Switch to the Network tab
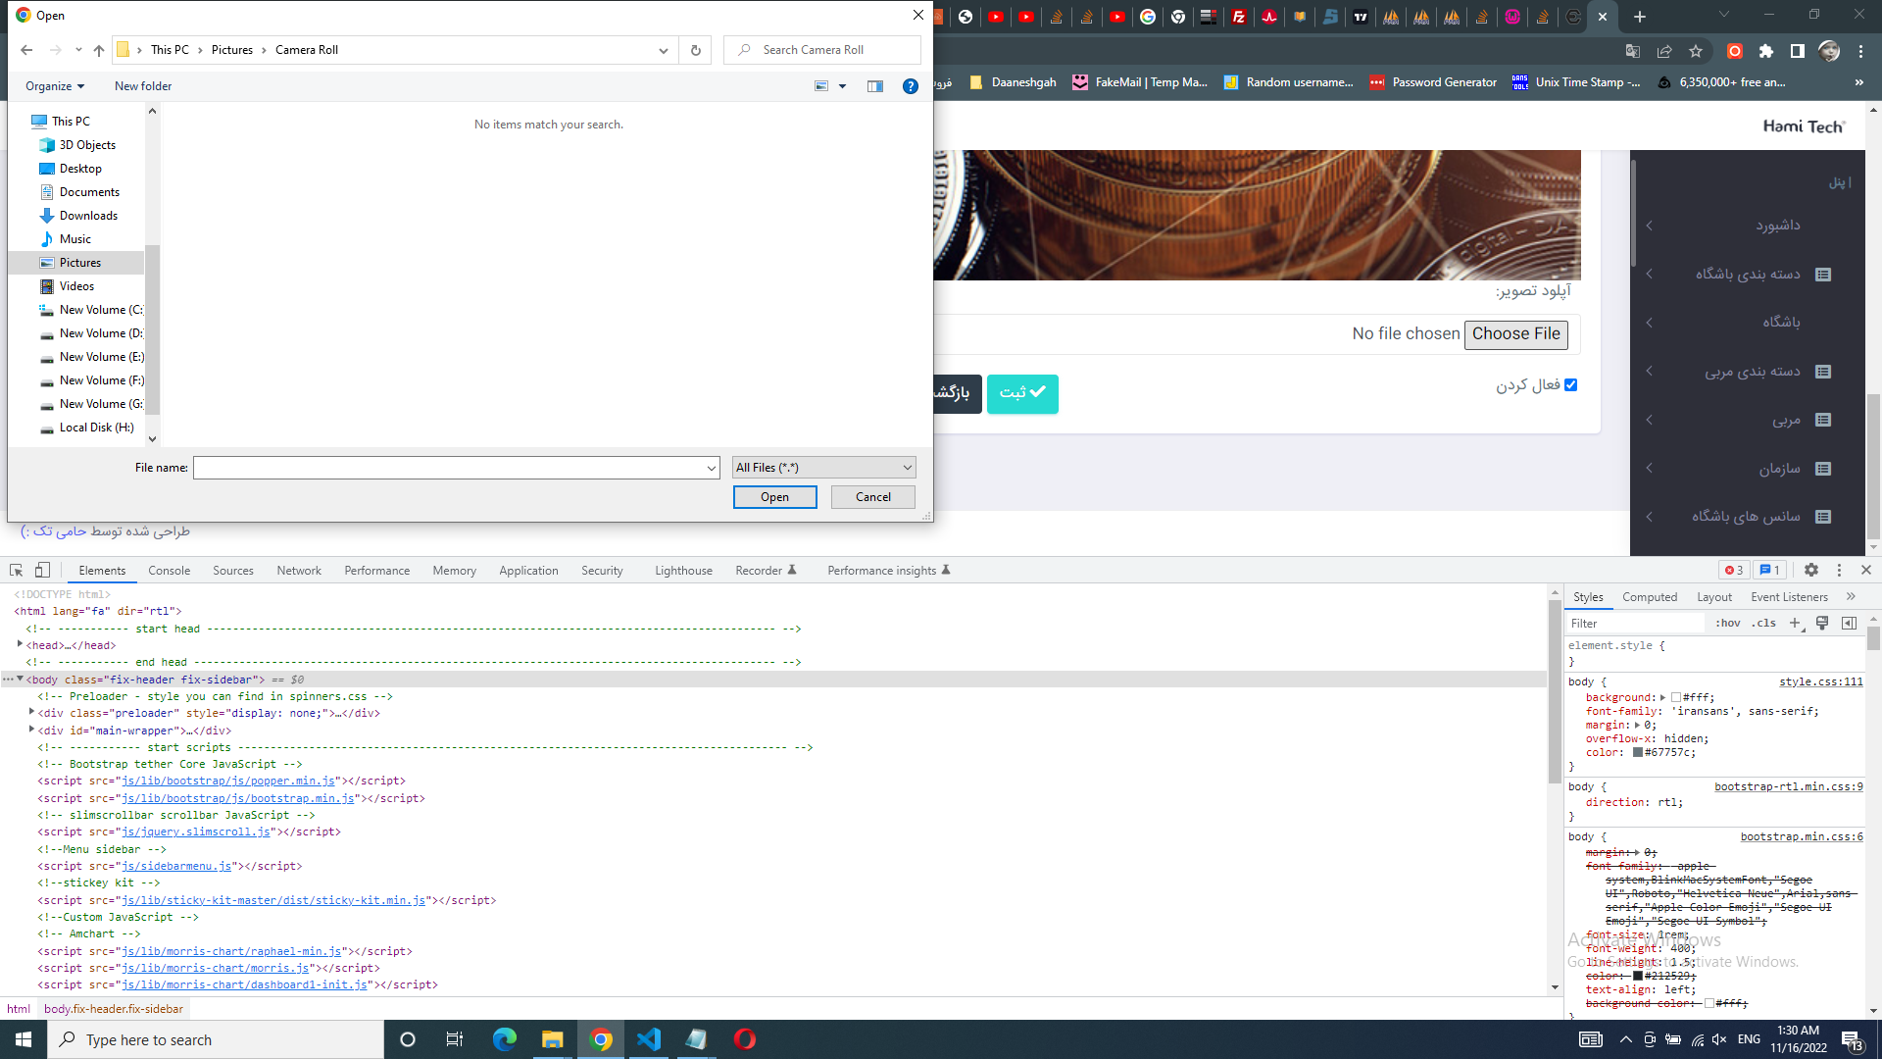1882x1059 pixels. (x=299, y=571)
